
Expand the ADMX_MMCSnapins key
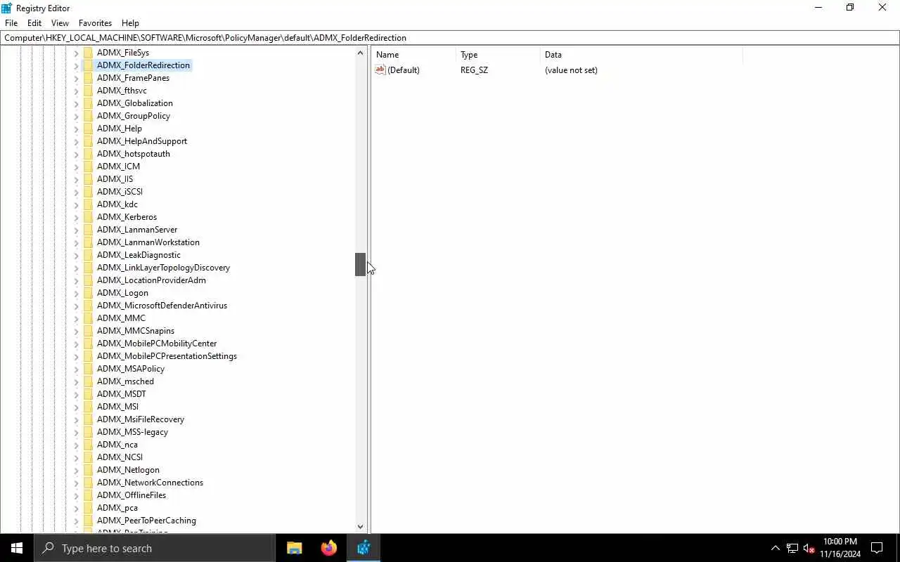coord(76,331)
